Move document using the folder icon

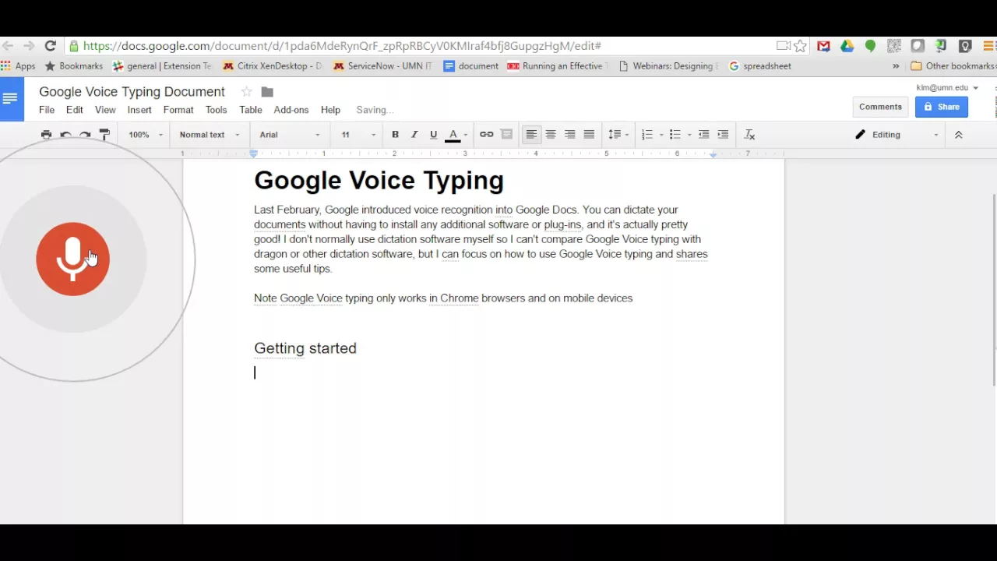tap(267, 92)
